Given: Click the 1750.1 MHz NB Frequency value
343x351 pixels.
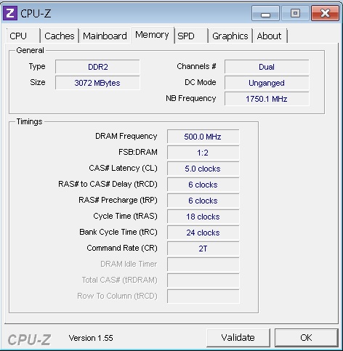Looking at the screenshot, I should click(267, 99).
